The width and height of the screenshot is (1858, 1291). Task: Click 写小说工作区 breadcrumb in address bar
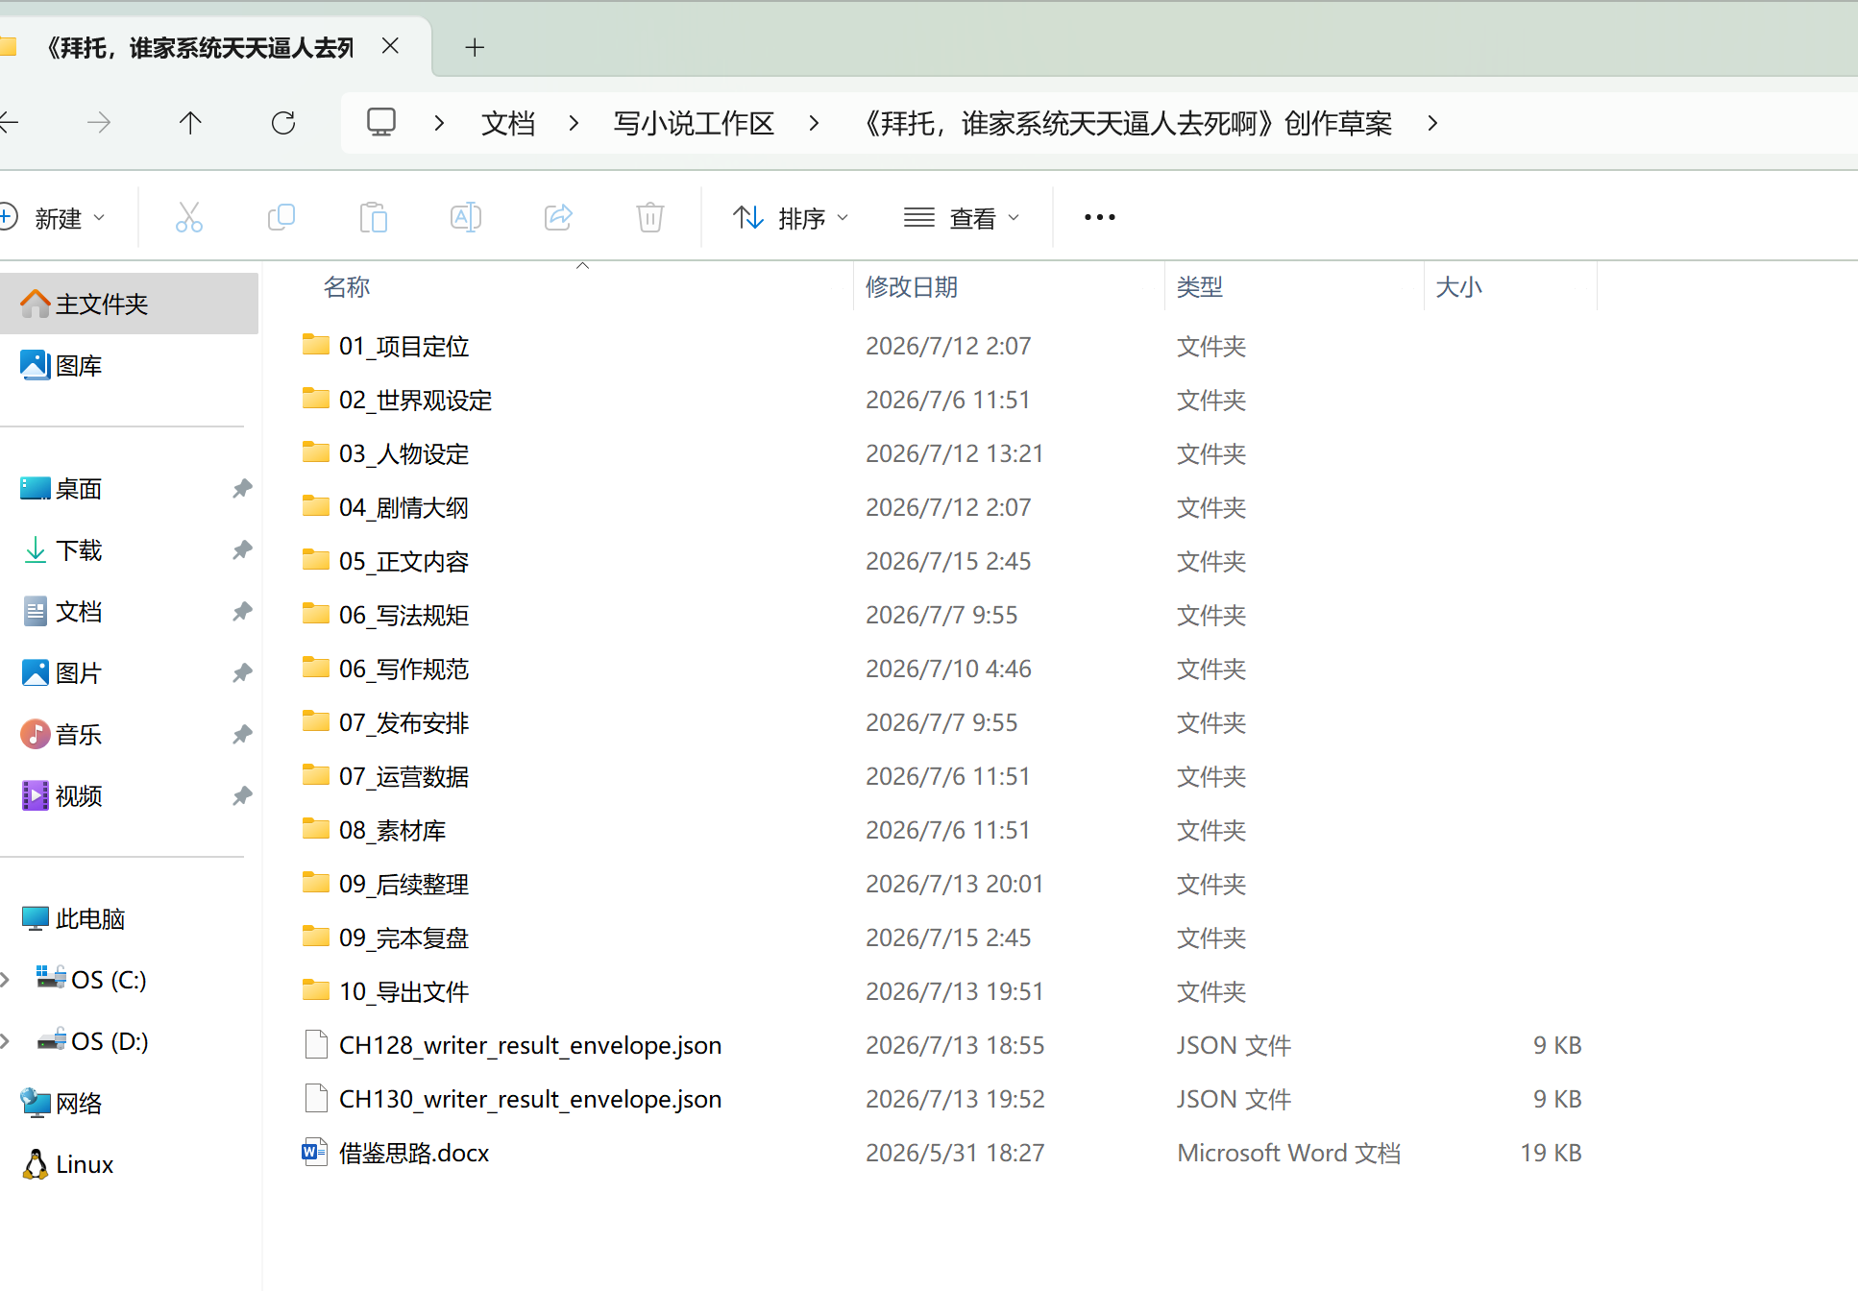(x=694, y=123)
